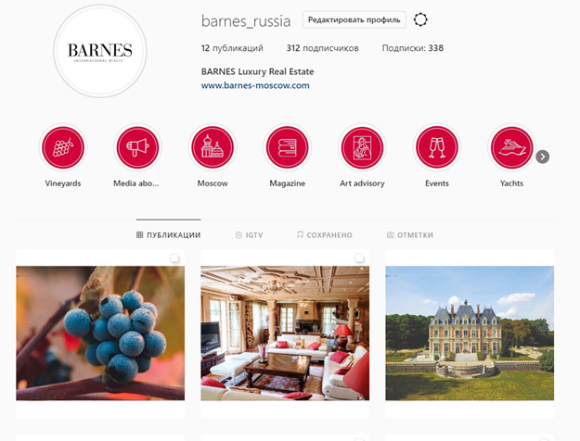Open the Events champagne glasses highlight

coord(437,147)
